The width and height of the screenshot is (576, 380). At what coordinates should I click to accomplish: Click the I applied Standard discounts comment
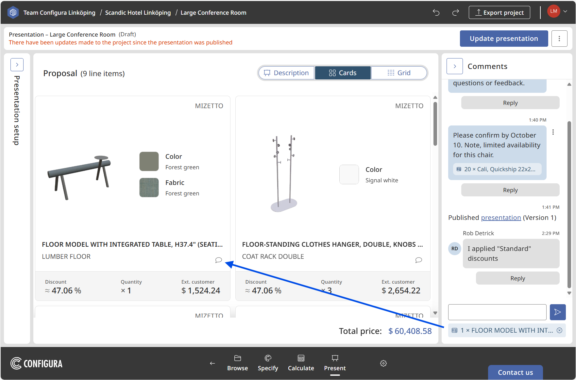(x=511, y=254)
